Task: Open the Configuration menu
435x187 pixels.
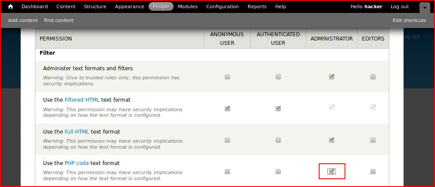Action: [x=223, y=6]
